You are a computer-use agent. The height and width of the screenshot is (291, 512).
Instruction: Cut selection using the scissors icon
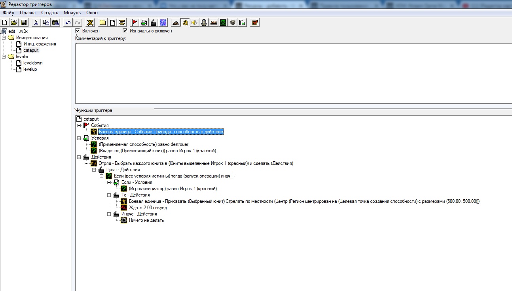click(x=36, y=23)
